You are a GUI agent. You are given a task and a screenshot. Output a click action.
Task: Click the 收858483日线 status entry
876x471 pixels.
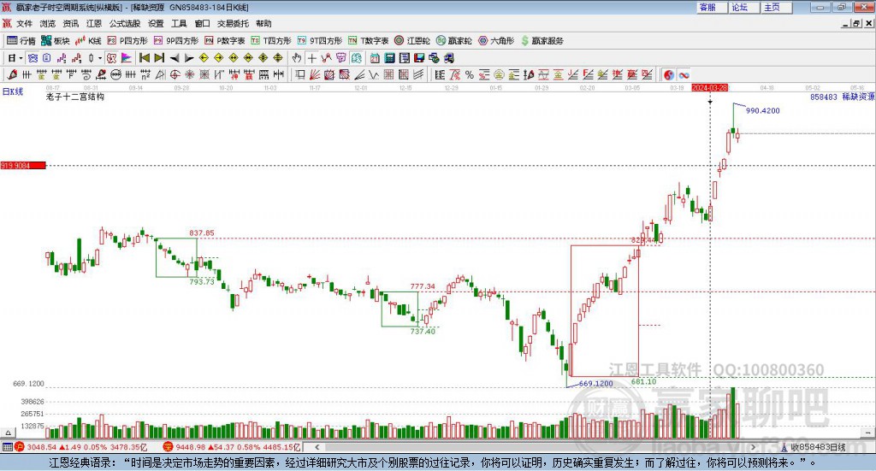[814, 447]
